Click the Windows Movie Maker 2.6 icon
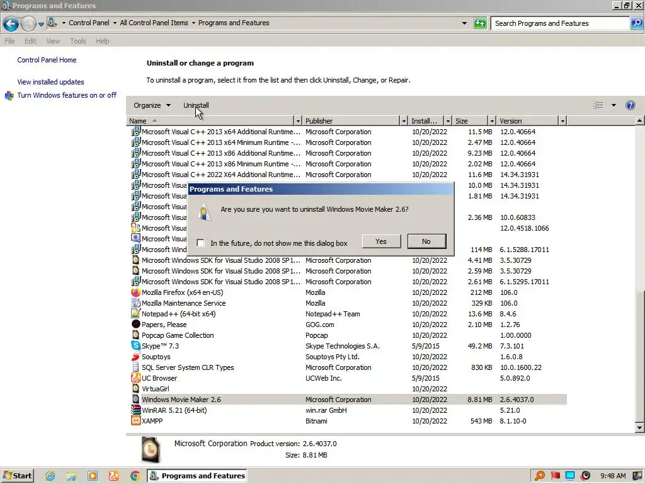The height and width of the screenshot is (484, 645). point(136,399)
